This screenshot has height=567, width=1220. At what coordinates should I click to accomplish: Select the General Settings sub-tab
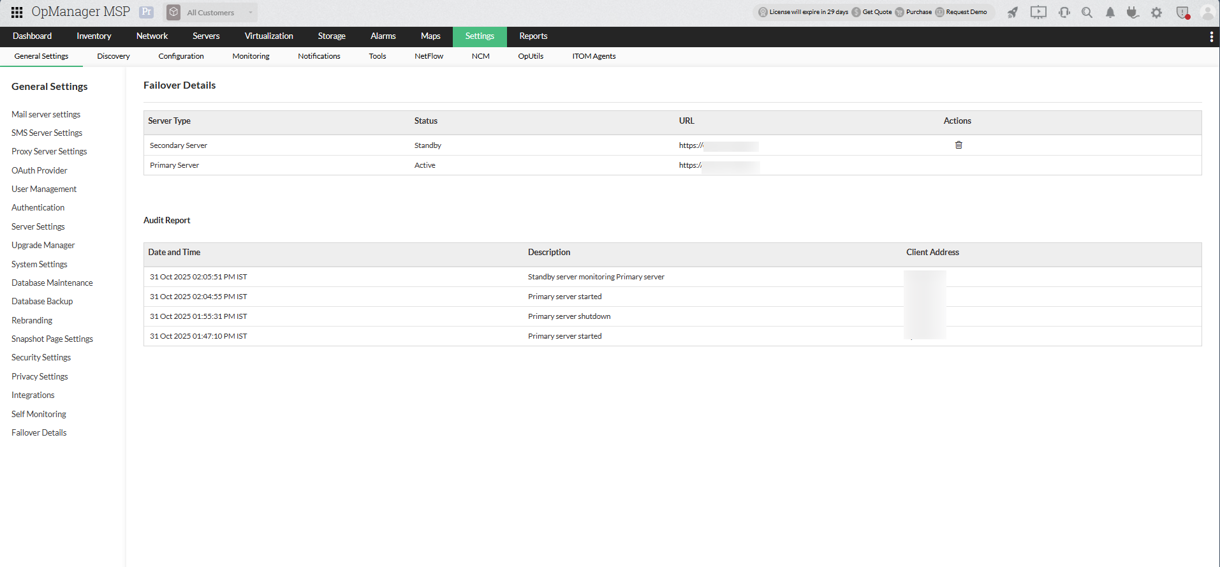click(x=41, y=56)
